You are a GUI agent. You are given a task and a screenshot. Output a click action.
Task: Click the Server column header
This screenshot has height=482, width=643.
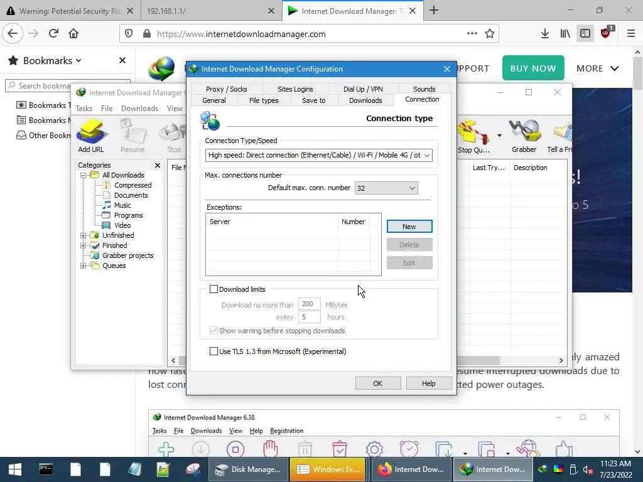pos(273,222)
